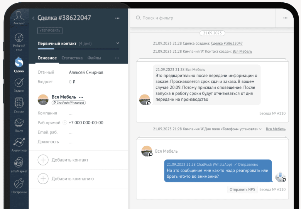This screenshot has width=301, height=209.
Task: Open the Списки lists icon
Action: tap(19, 103)
